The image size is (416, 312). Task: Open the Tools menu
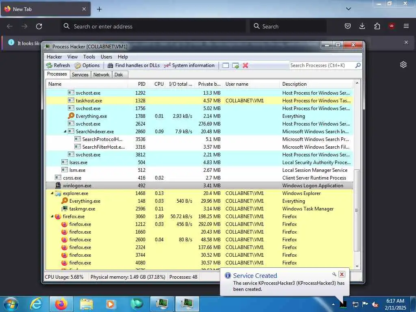coord(89,57)
